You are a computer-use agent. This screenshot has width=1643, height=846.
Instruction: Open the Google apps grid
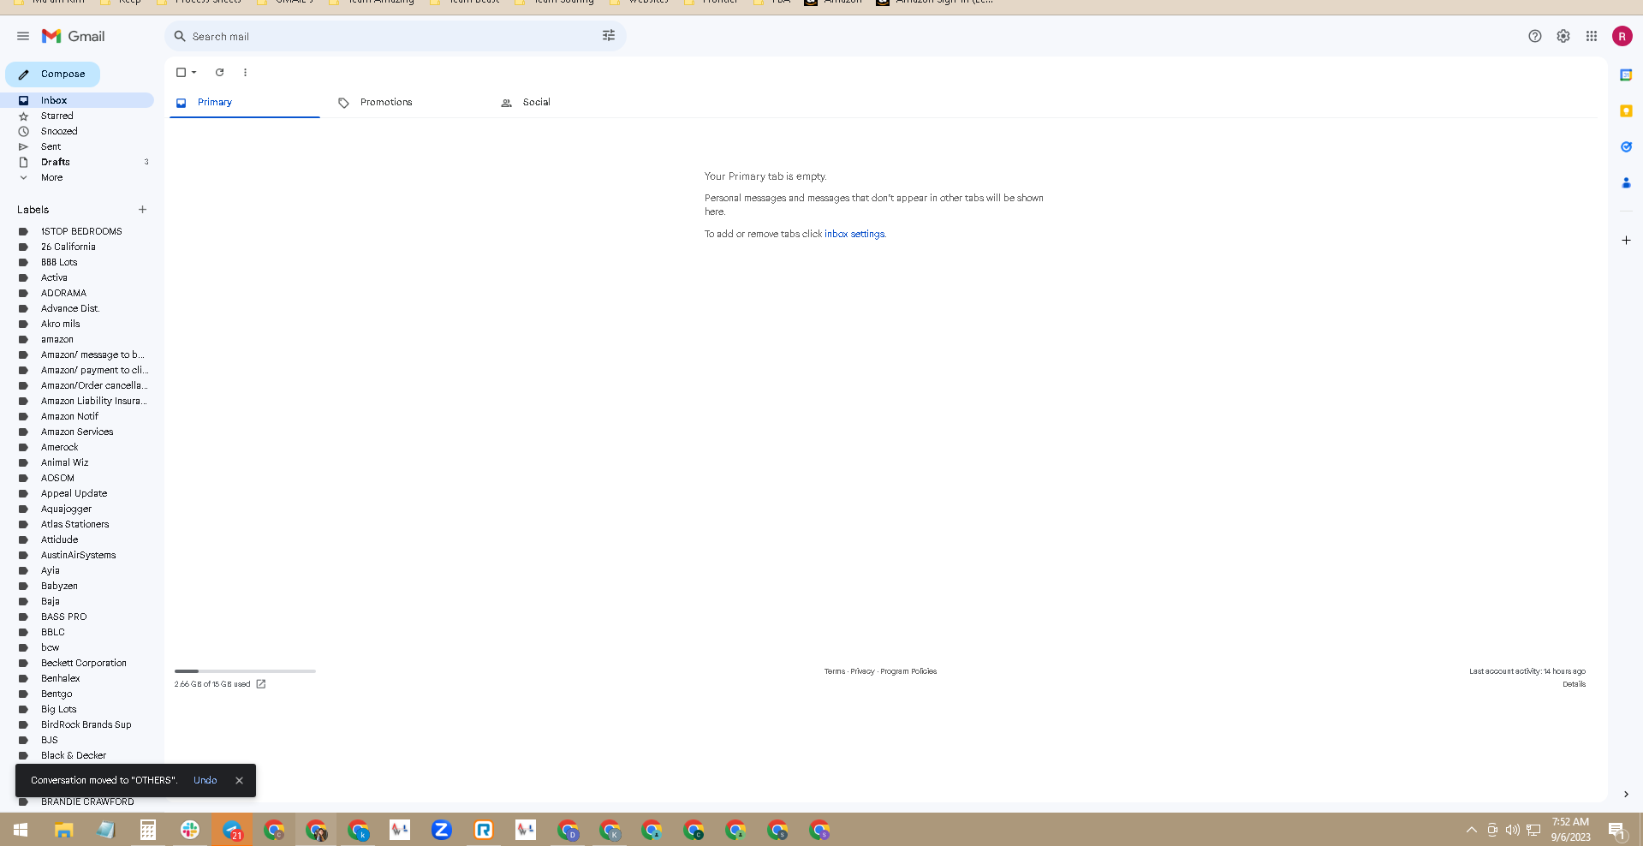coord(1592,36)
